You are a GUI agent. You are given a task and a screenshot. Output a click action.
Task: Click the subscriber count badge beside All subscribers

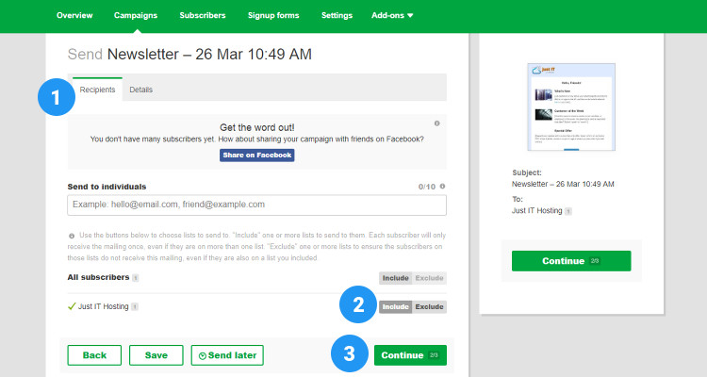(x=135, y=278)
